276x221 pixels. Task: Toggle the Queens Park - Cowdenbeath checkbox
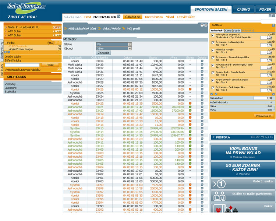(x=213, y=72)
